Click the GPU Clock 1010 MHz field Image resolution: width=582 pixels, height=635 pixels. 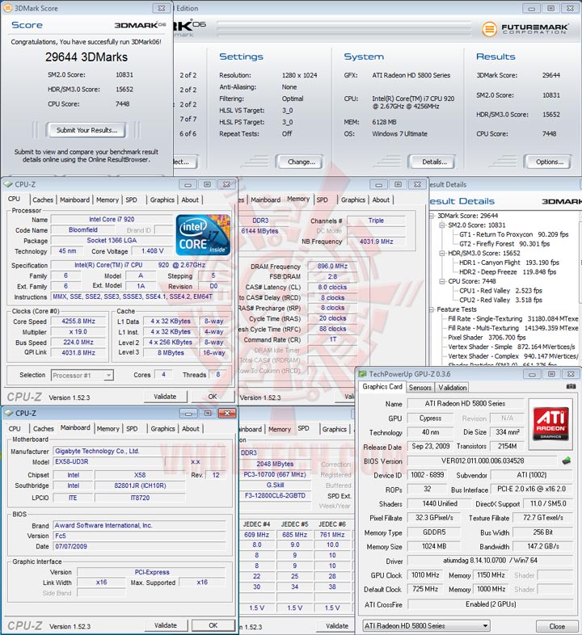[x=425, y=575]
